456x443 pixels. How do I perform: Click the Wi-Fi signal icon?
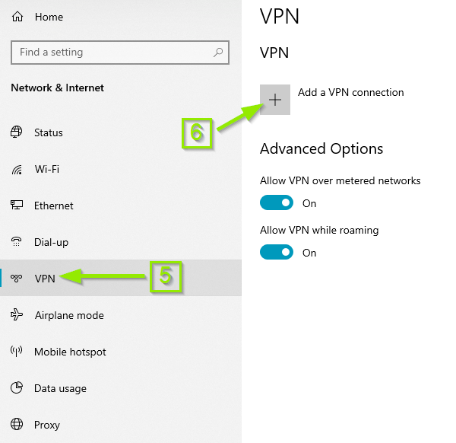click(x=17, y=169)
